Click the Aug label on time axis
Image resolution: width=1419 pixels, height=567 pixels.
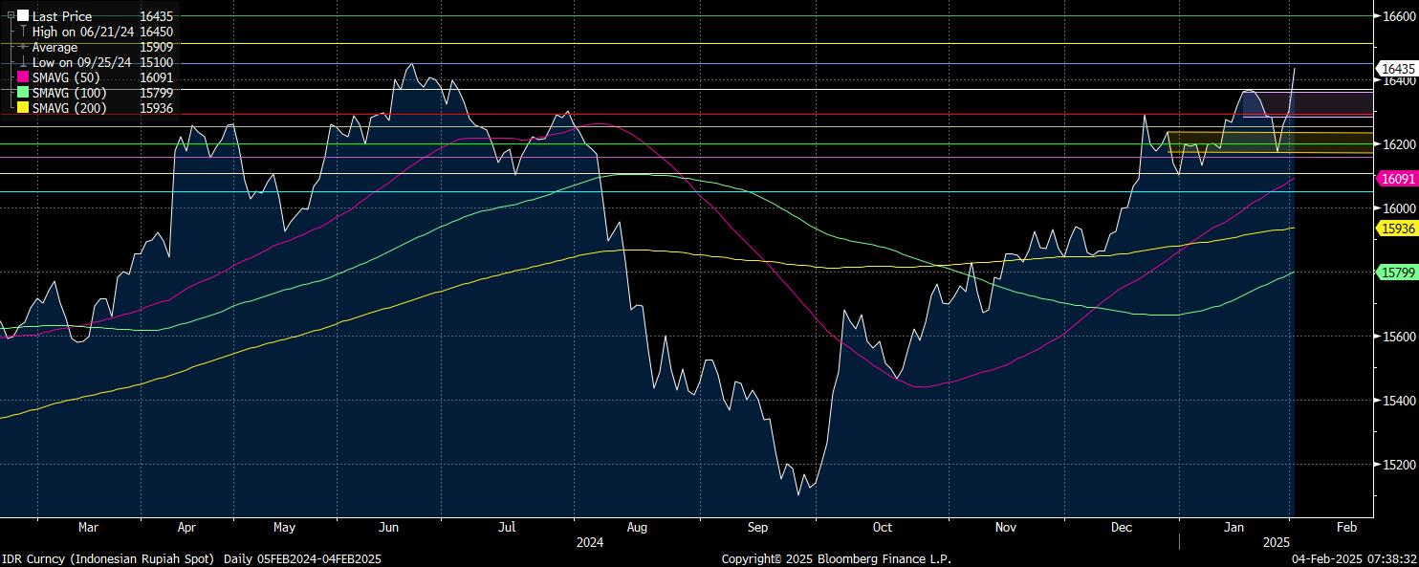point(637,527)
